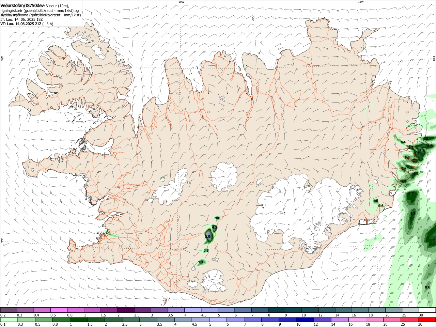Click the Veðurstofan/IS750dev title text
The width and height of the screenshot is (436, 327).
tap(22, 5)
